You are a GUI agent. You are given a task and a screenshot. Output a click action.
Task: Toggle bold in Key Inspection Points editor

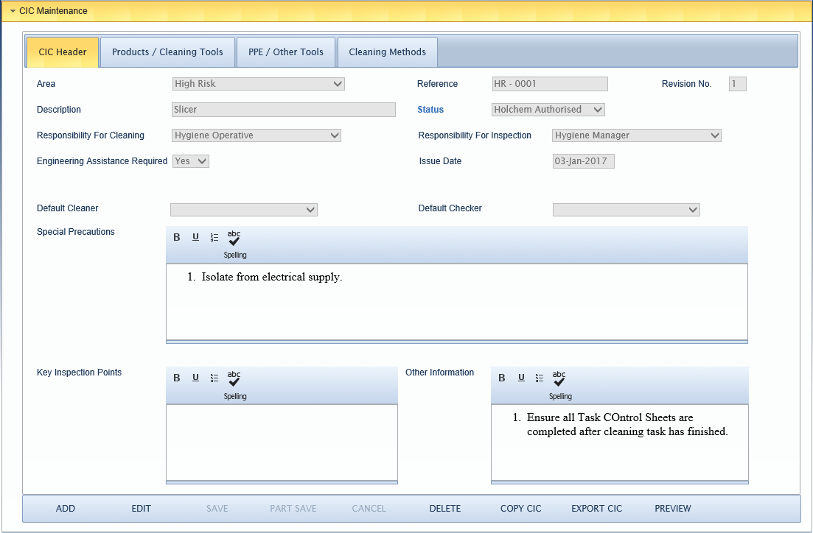[177, 378]
